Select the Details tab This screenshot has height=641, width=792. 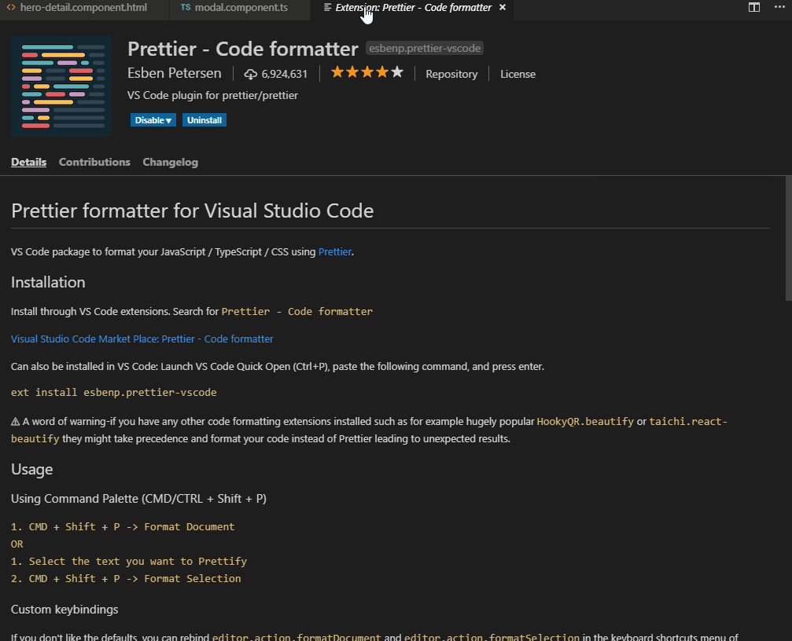(29, 162)
